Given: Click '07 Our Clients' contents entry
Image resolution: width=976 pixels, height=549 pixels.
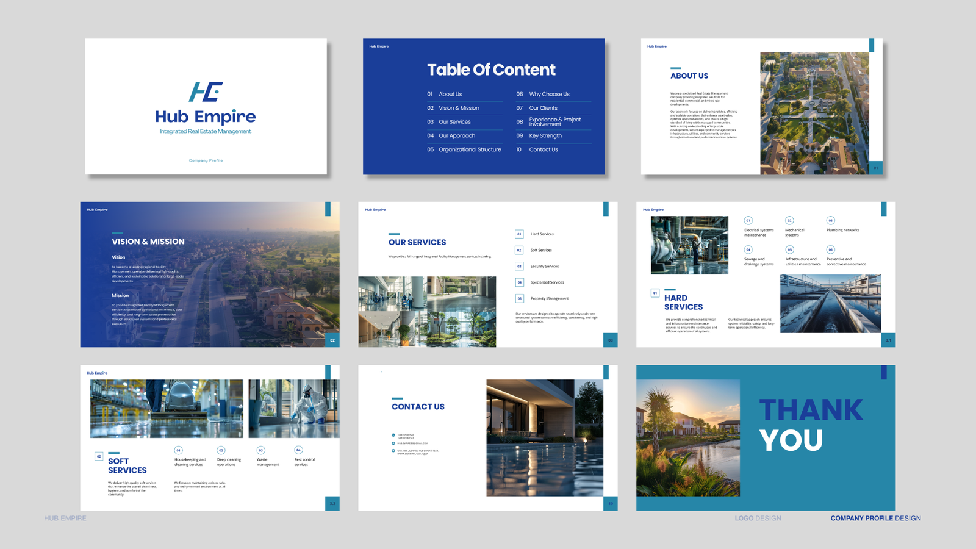Looking at the screenshot, I should [x=537, y=108].
